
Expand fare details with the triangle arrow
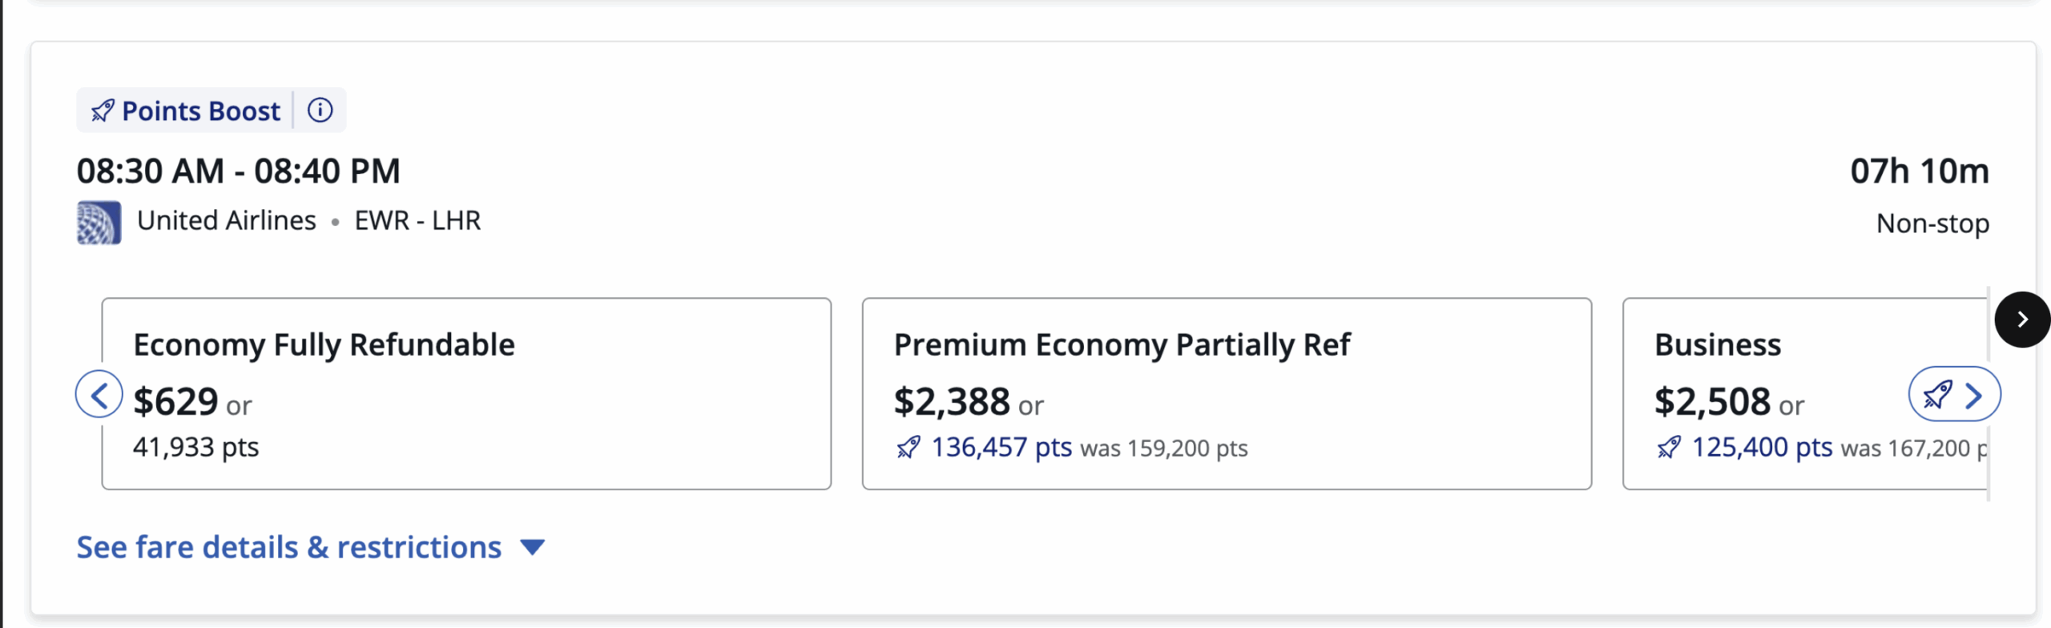coord(532,547)
